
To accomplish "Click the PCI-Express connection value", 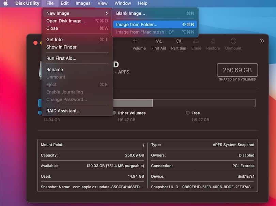I will click(x=243, y=166).
